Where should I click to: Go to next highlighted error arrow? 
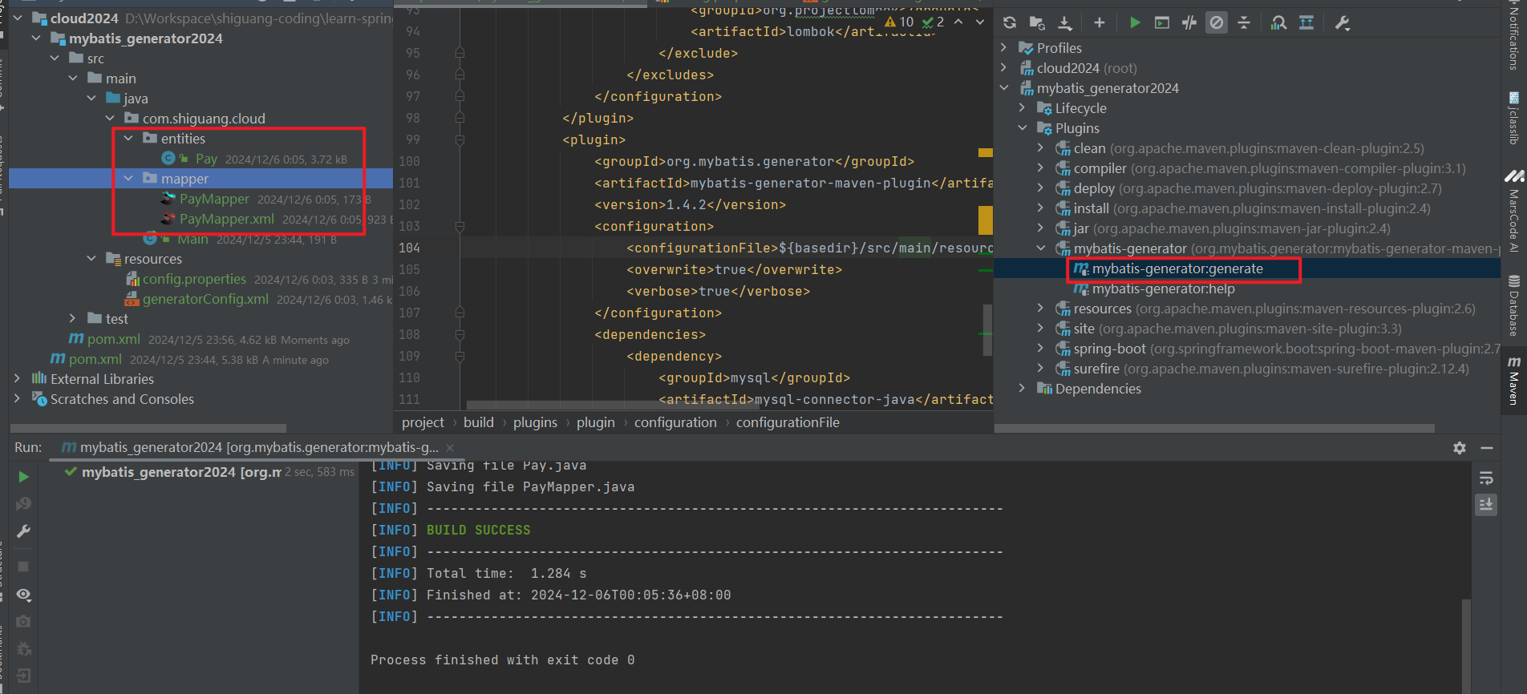click(980, 22)
